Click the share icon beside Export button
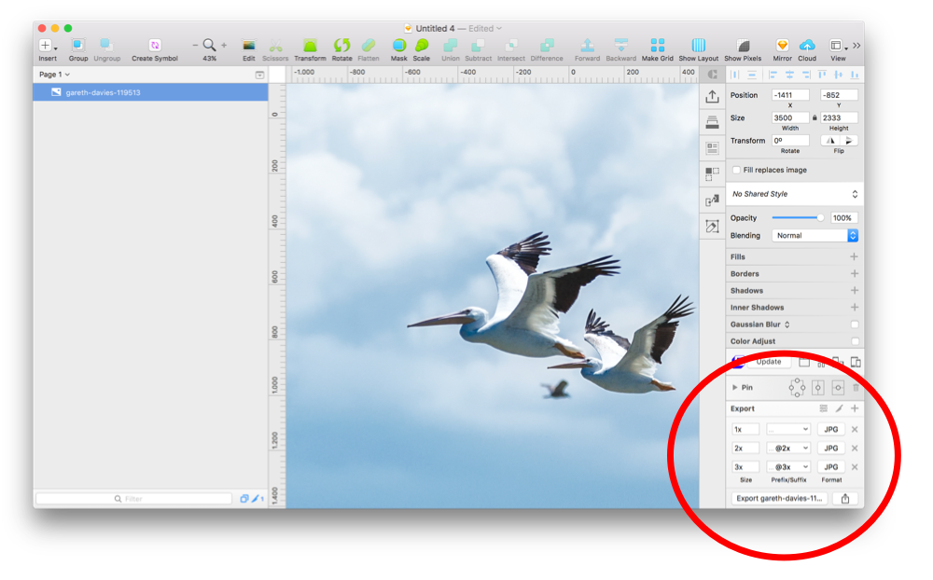This screenshot has height=580, width=933. point(845,499)
